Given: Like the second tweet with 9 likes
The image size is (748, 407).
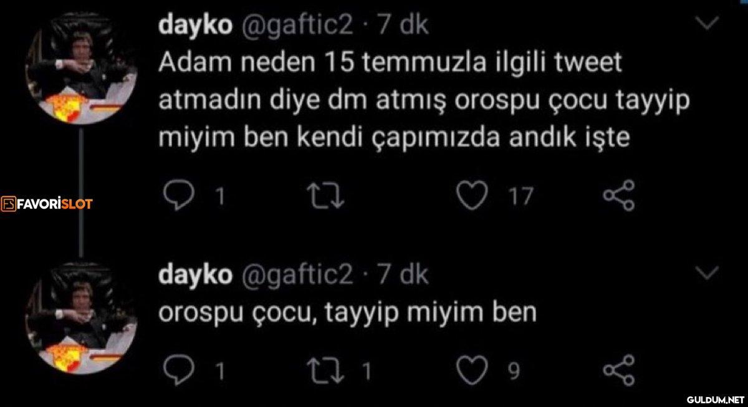Looking at the screenshot, I should click(471, 370).
